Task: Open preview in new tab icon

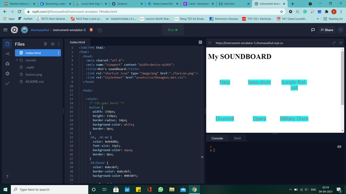Action: [341, 43]
